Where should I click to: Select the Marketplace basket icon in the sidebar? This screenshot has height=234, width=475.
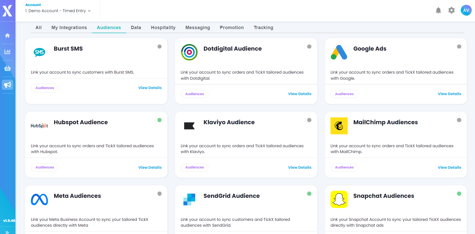tap(7, 68)
